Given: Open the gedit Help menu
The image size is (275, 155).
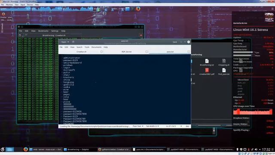Looking at the screenshot, I should pyautogui.click(x=106, y=47).
